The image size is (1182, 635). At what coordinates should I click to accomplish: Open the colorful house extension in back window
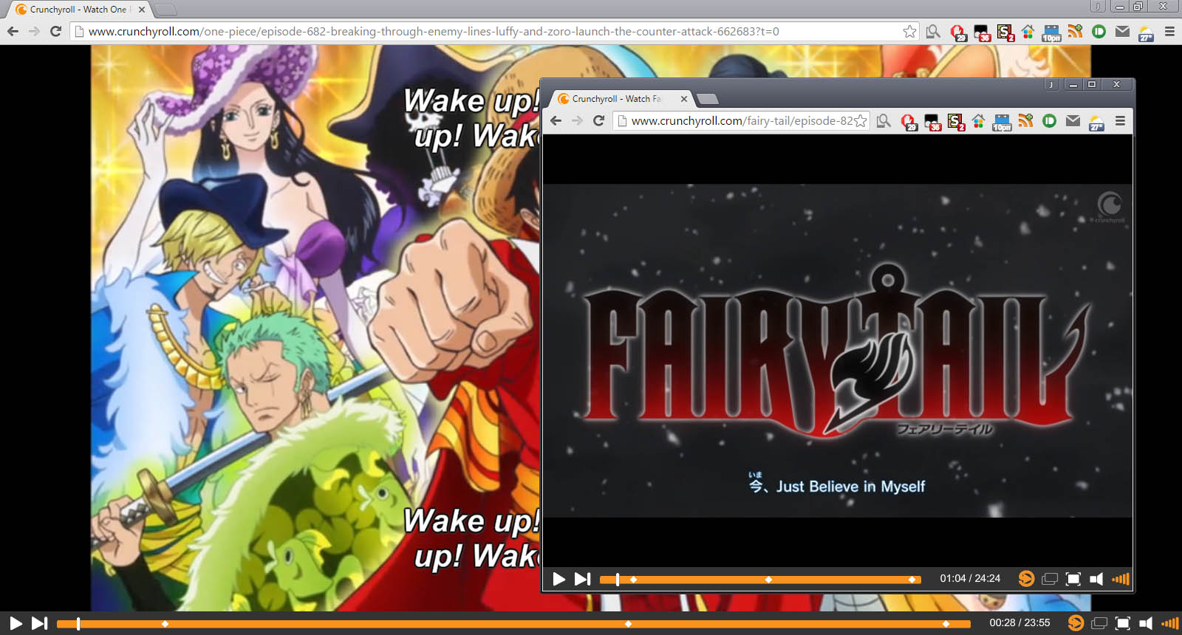[1028, 31]
